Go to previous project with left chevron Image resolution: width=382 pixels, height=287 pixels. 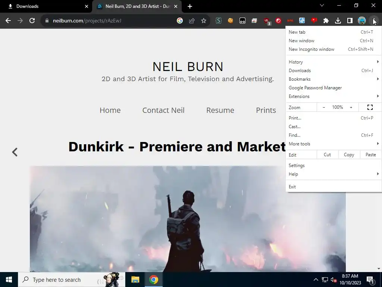pyautogui.click(x=15, y=152)
